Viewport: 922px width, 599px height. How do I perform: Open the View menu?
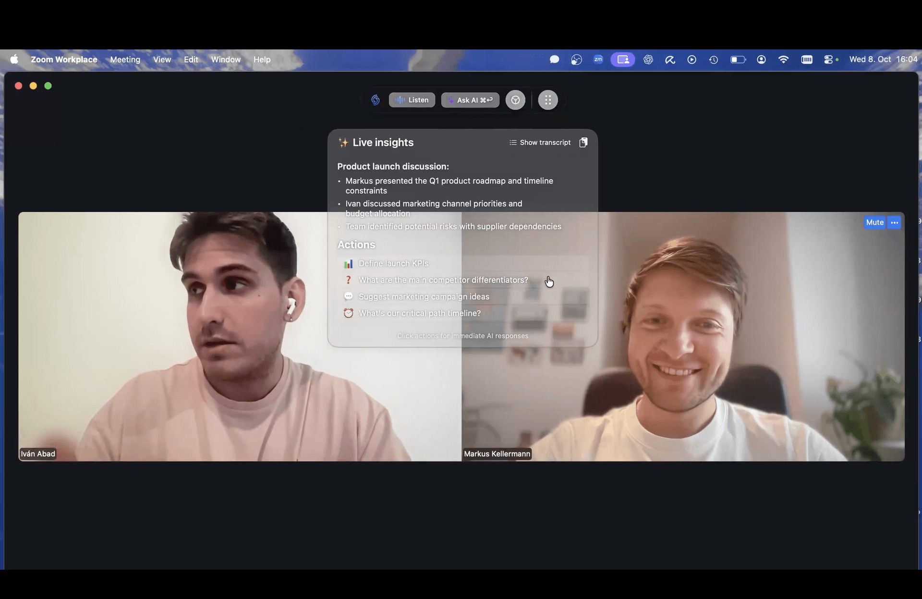[x=162, y=60]
